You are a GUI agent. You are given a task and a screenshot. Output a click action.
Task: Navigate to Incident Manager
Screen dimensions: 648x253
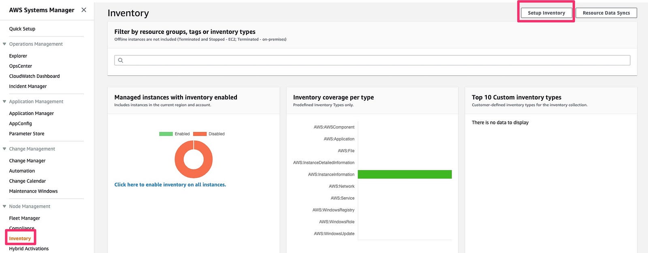tap(28, 86)
